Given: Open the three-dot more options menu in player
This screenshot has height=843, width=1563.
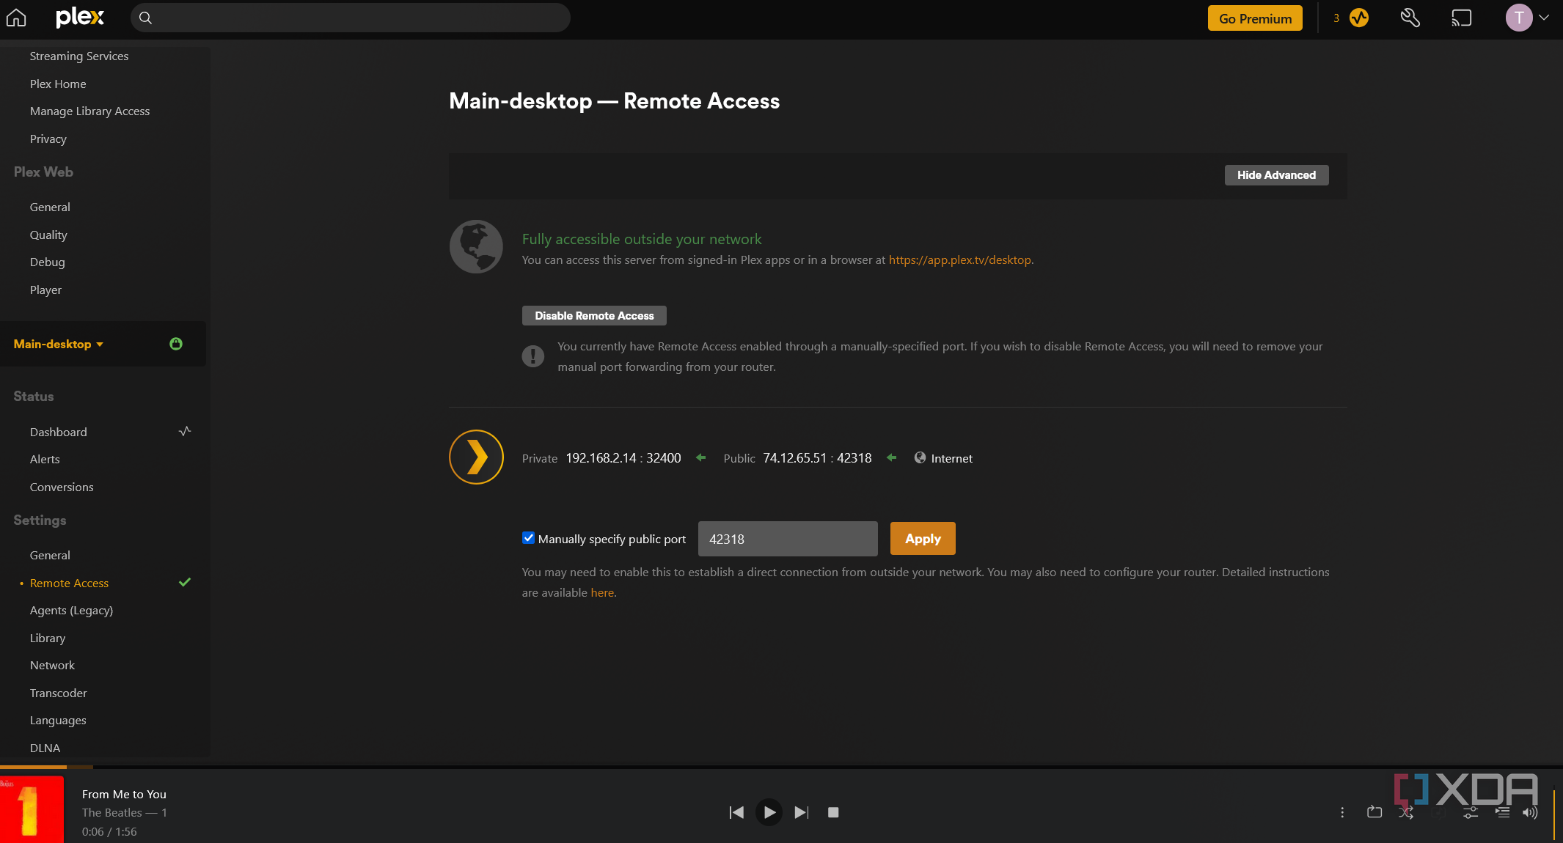Looking at the screenshot, I should coord(1342,812).
